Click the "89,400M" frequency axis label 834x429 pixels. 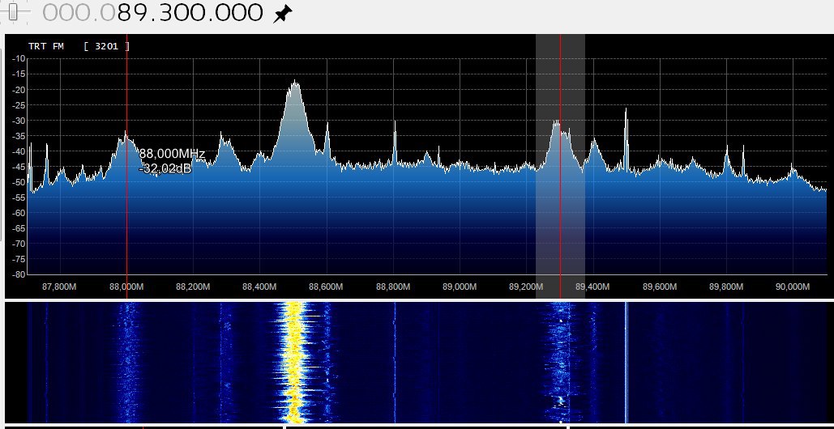pos(592,287)
